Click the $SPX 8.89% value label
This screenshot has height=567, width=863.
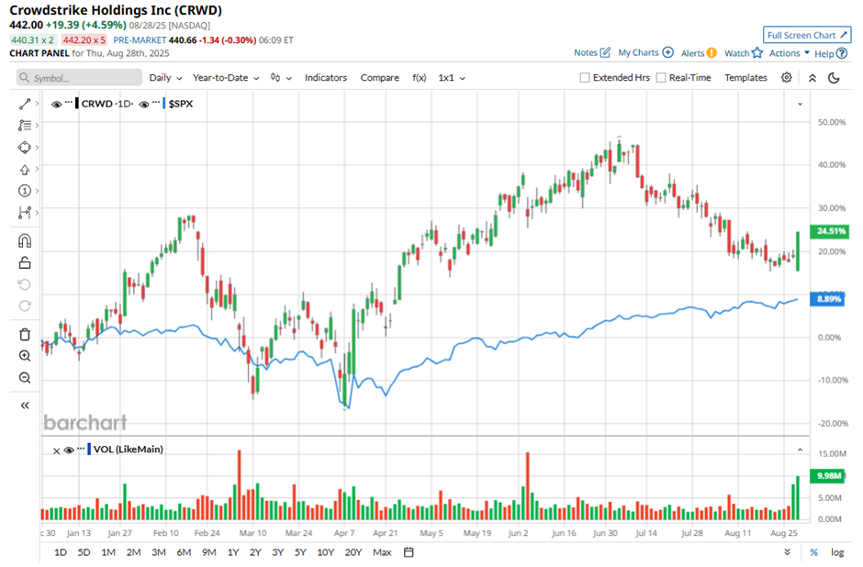[x=827, y=299]
